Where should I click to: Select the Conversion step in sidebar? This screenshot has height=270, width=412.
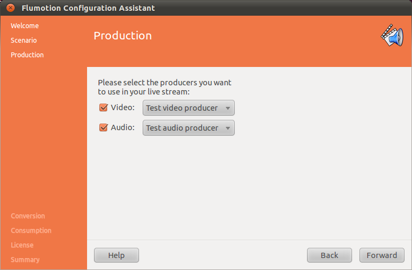click(x=28, y=216)
